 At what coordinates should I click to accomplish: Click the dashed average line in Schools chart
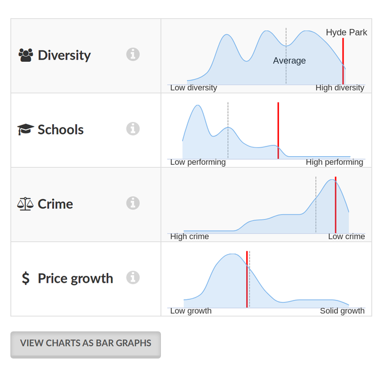[x=228, y=130]
